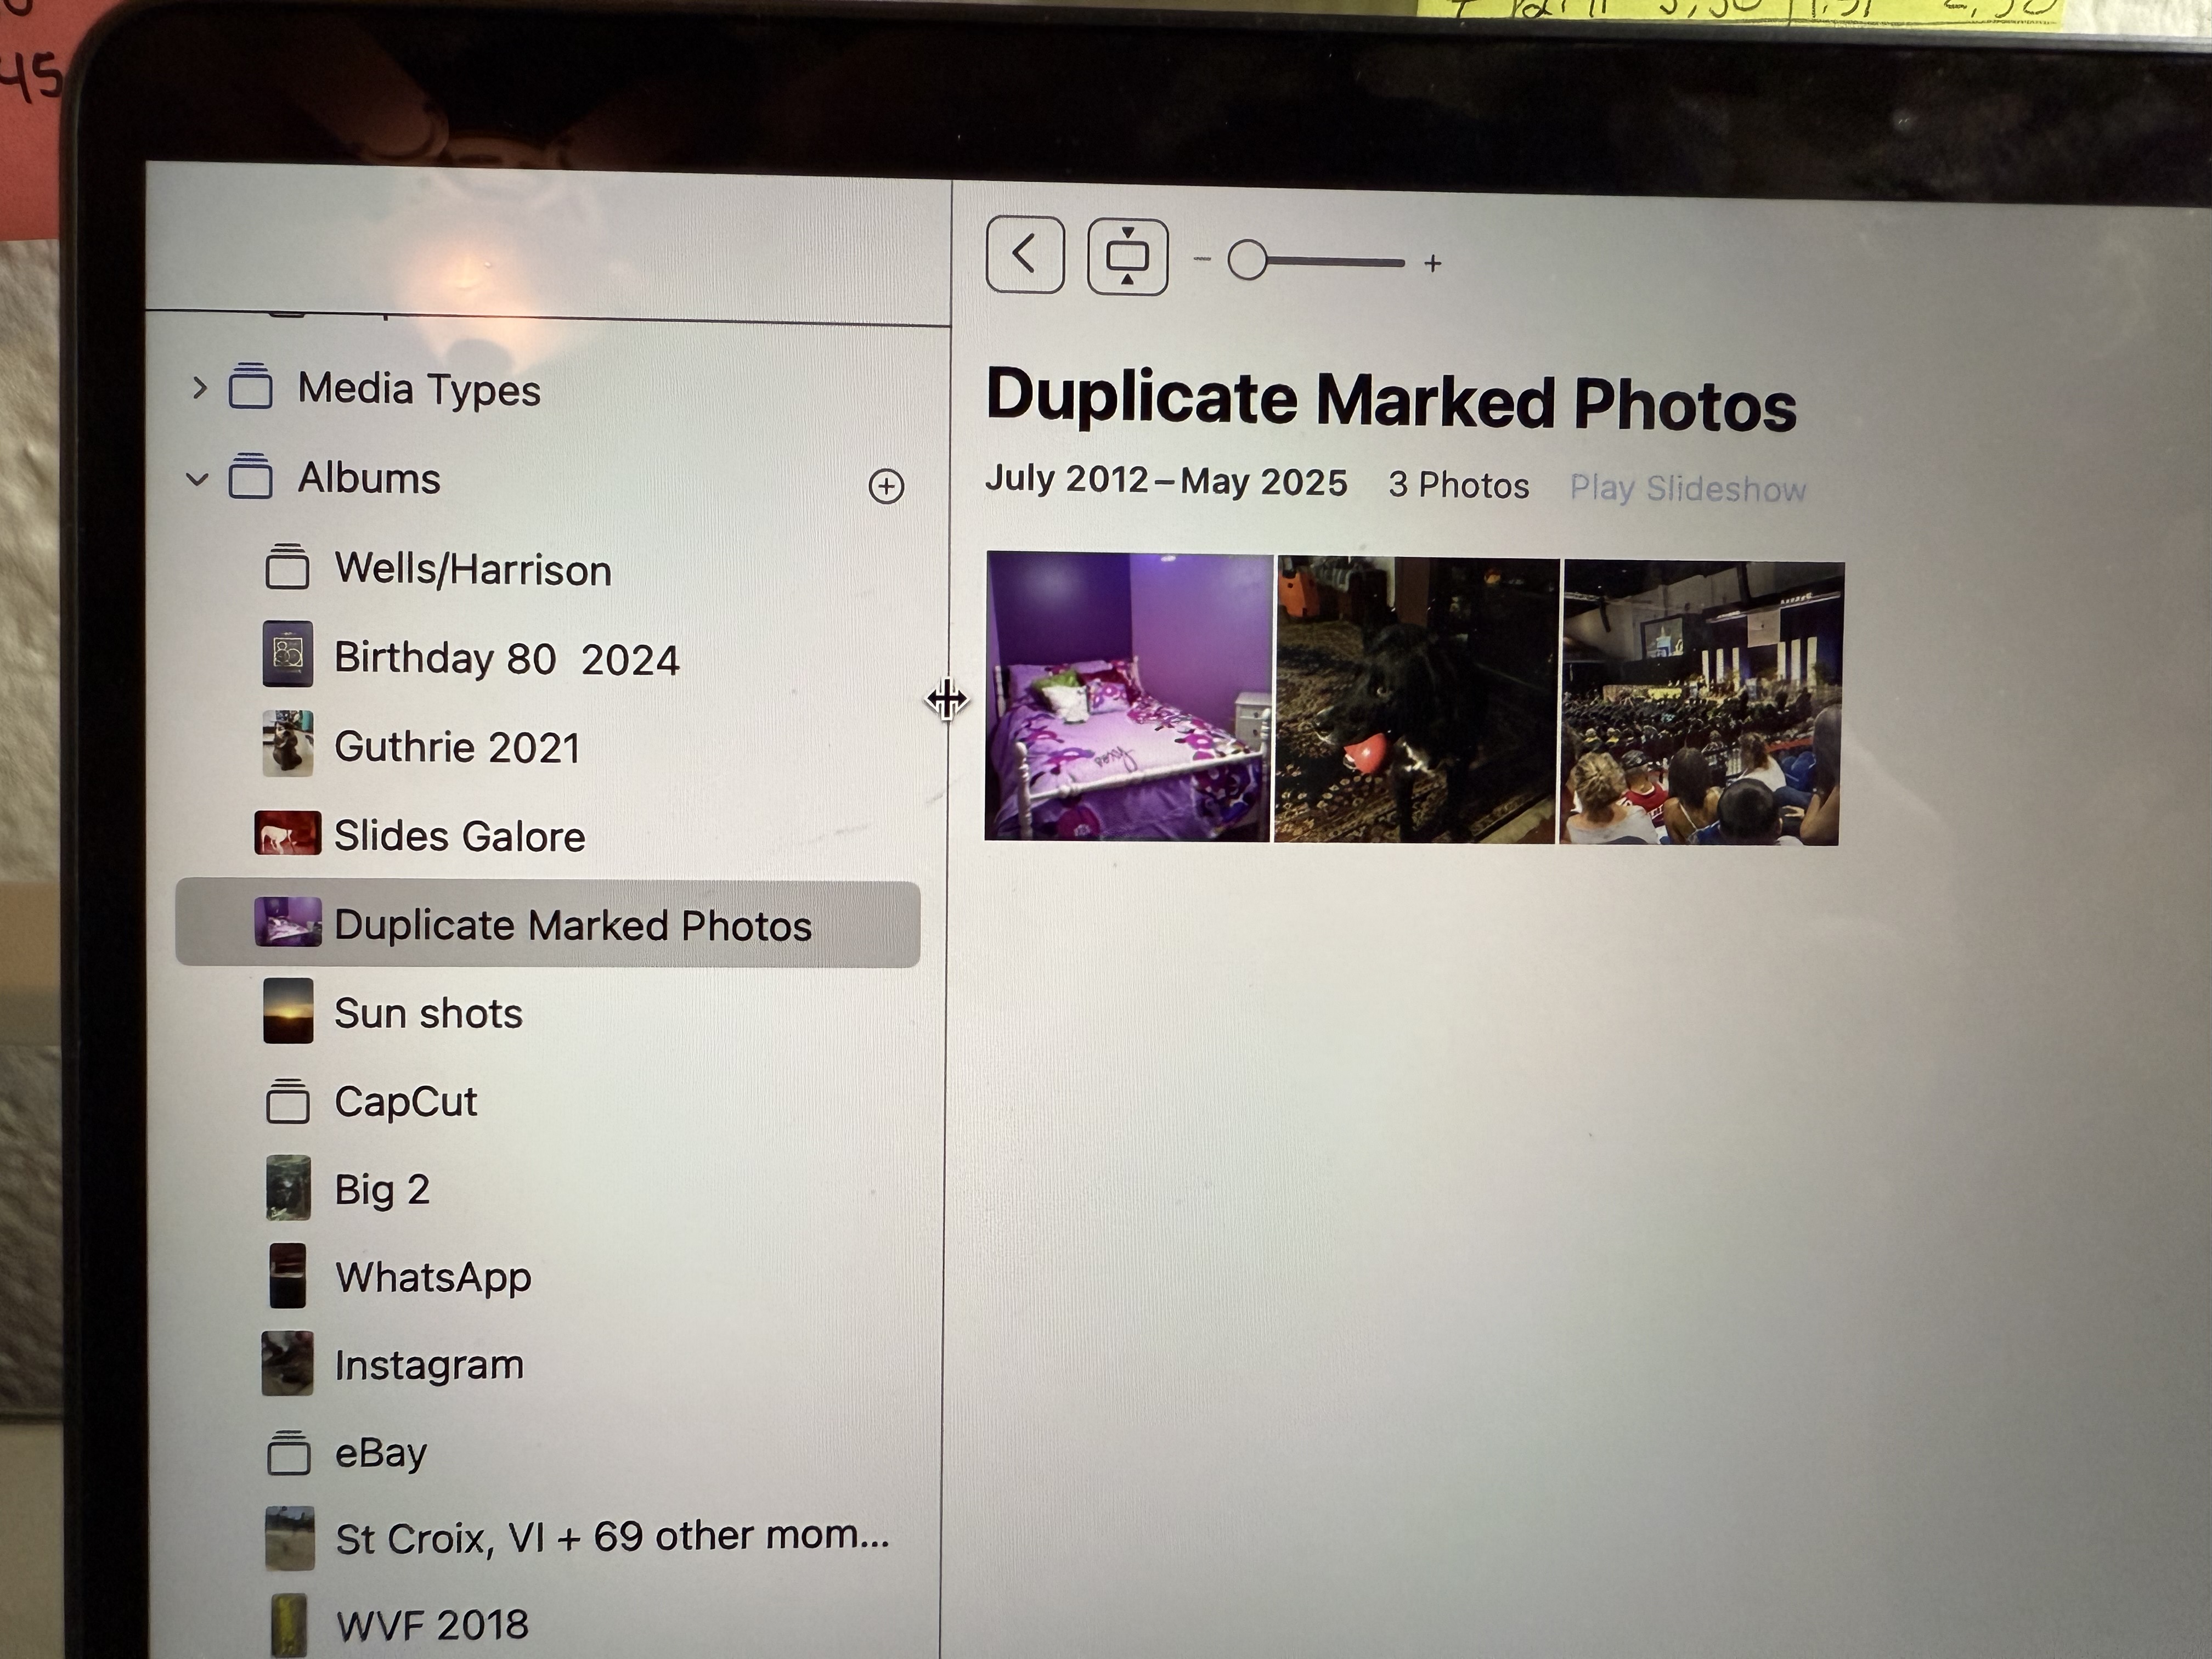Screen dimensions: 2212x1659
Task: Expand the Media Types section
Action: tap(199, 387)
